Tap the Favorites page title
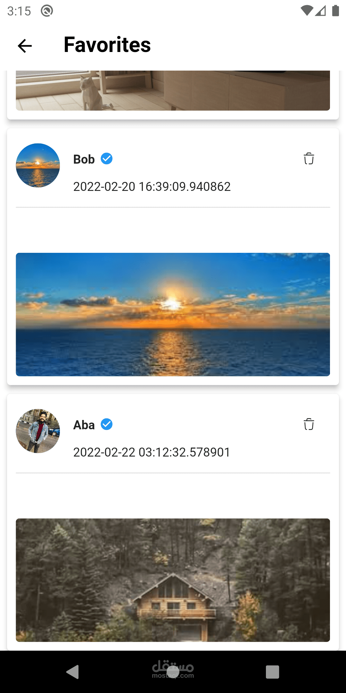The width and height of the screenshot is (346, 693). click(107, 45)
